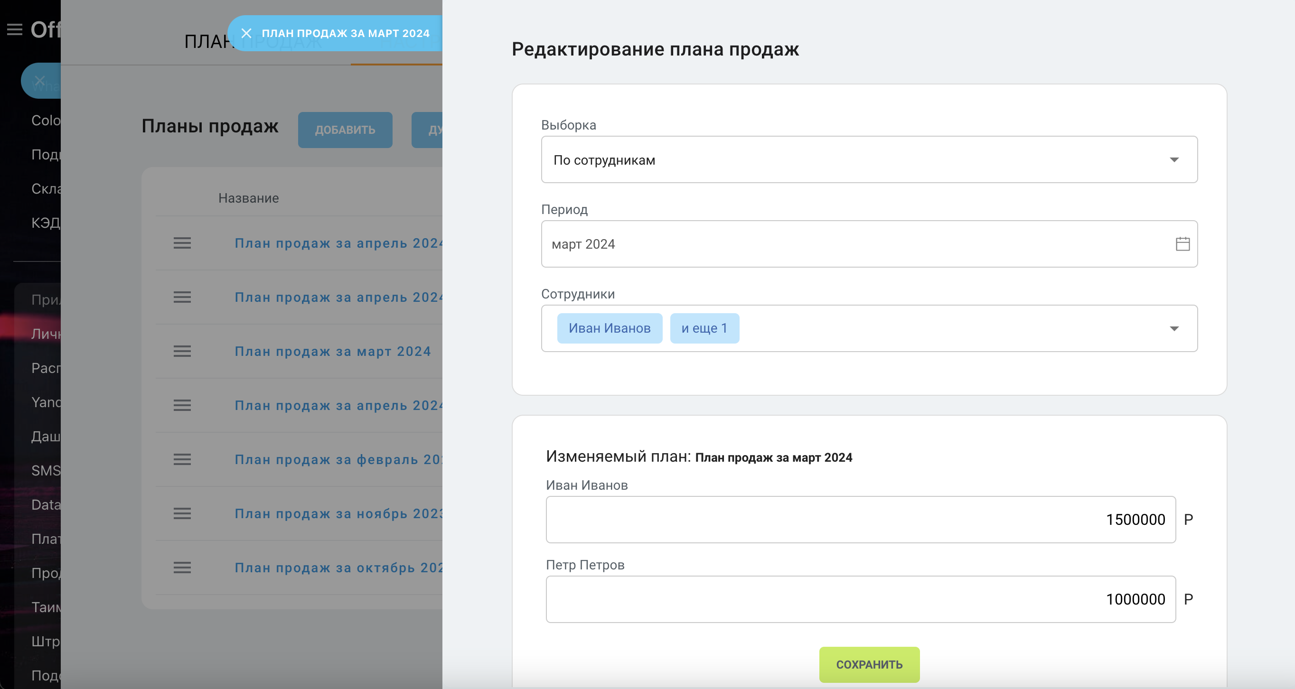The width and height of the screenshot is (1295, 689).
Task: Open План продаж за март 2024 link
Action: tap(333, 352)
